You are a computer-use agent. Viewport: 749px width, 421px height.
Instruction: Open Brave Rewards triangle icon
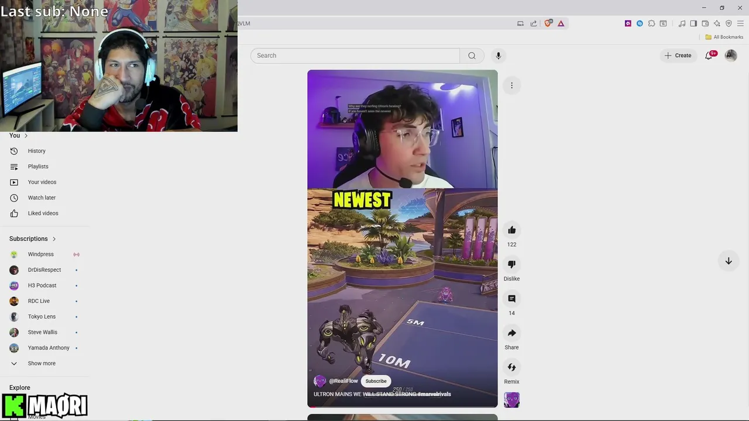[561, 23]
